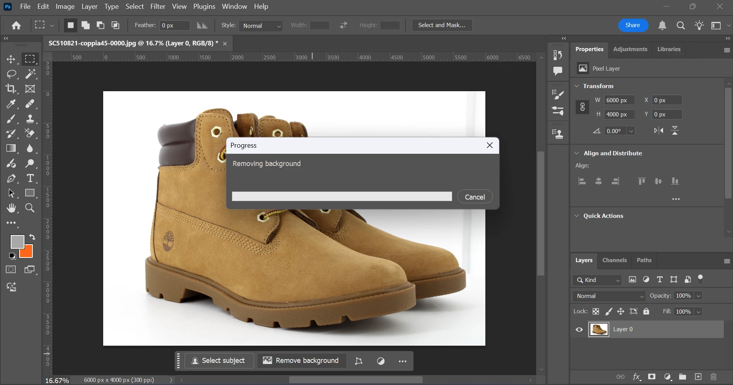This screenshot has height=385, width=733.
Task: Select the Magic Wand tool
Action: pyautogui.click(x=30, y=74)
